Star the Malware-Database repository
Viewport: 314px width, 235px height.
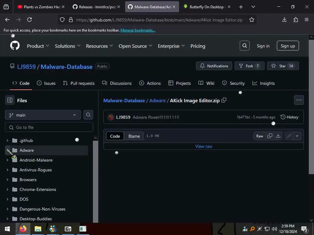click(x=283, y=66)
